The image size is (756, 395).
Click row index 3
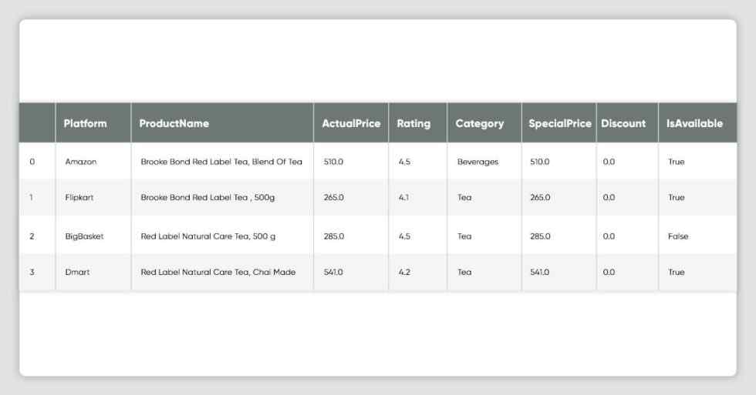point(32,272)
